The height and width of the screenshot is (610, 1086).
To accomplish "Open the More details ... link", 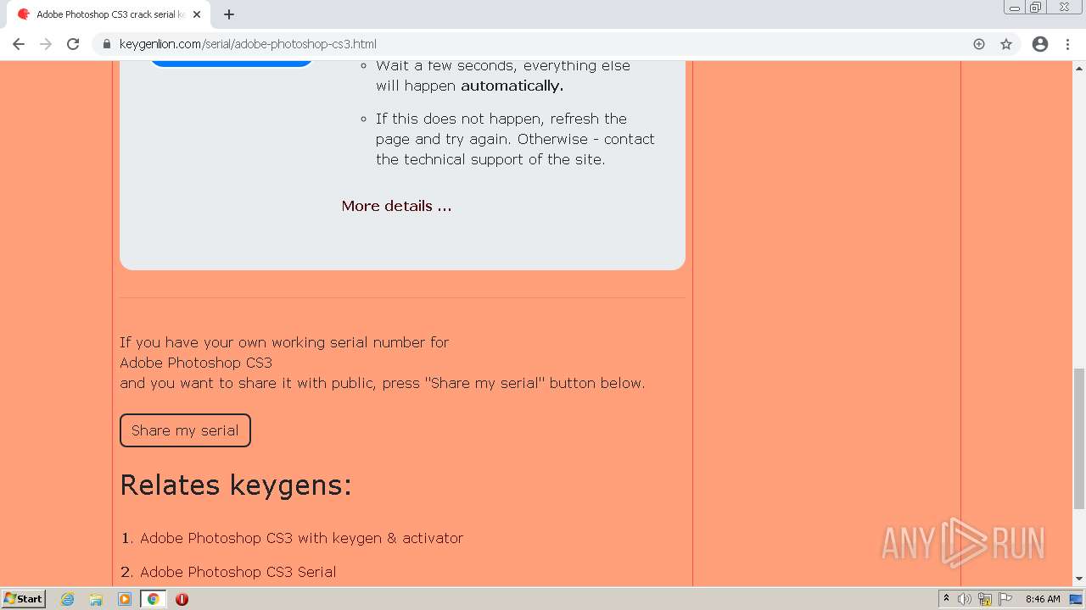I will click(x=396, y=206).
